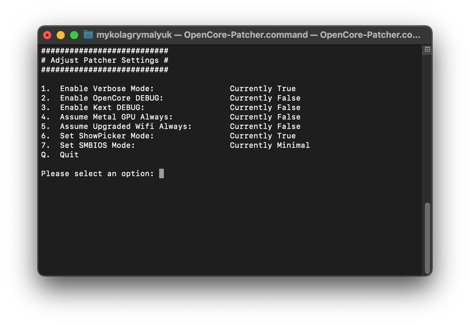The image size is (470, 326).
Task: Click the 'Enable Verbose Mode' line
Action: point(107,89)
